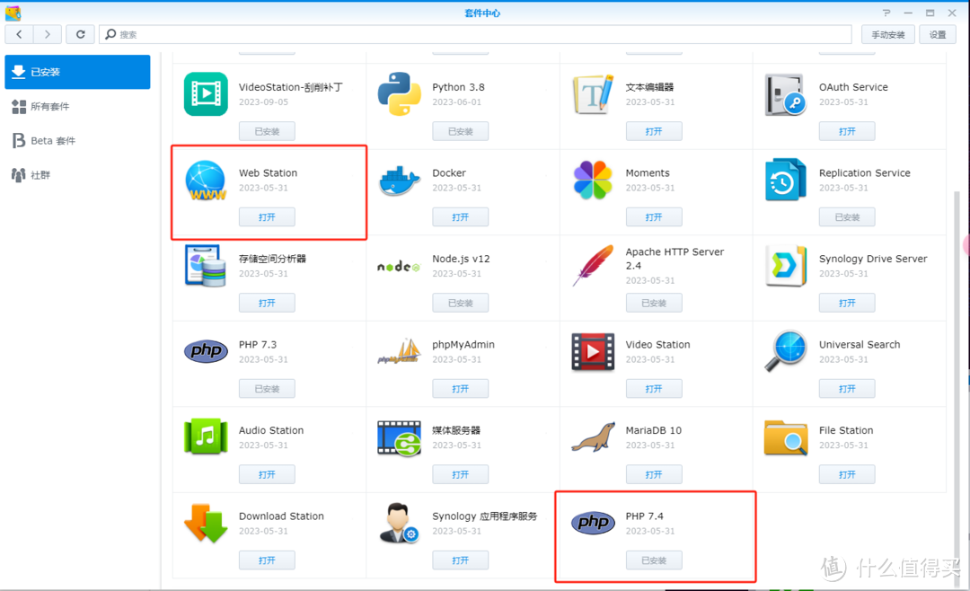Click the Installed button under PHP 7.4

(x=654, y=560)
